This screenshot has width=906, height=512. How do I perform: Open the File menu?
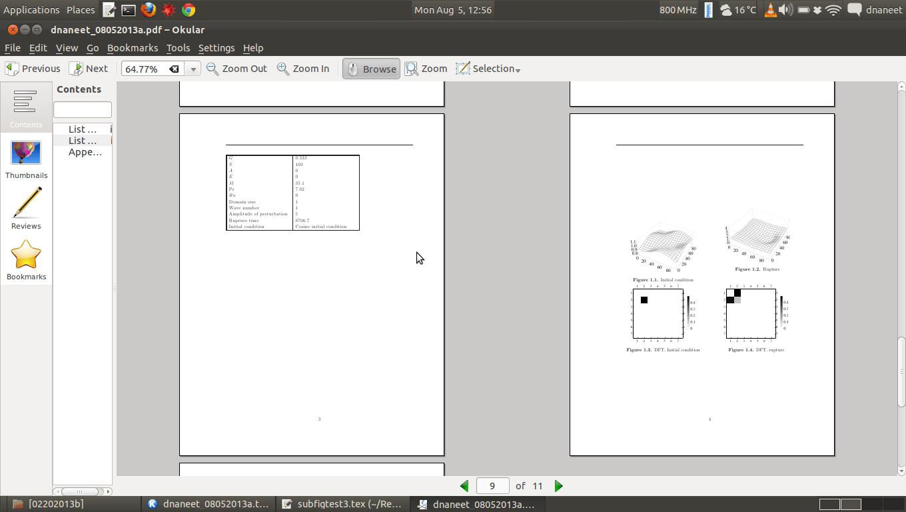click(x=13, y=48)
